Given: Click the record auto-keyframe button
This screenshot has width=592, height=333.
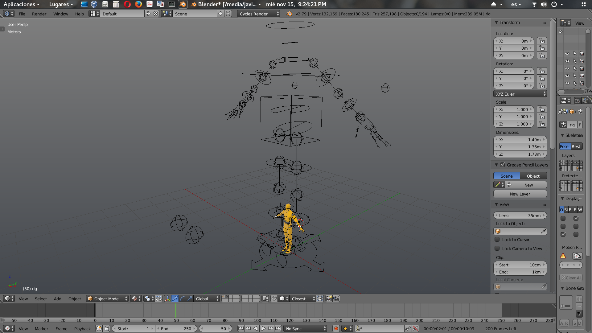Looking at the screenshot, I should [x=336, y=329].
